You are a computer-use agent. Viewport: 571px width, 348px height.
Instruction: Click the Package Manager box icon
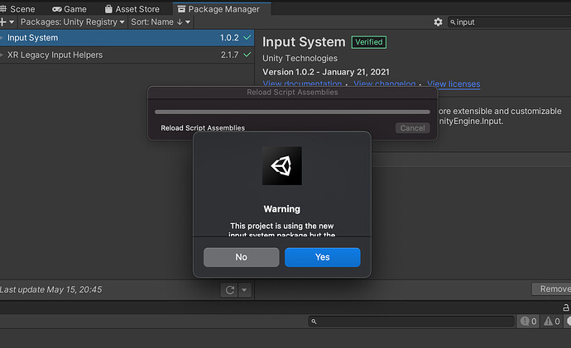(x=181, y=9)
